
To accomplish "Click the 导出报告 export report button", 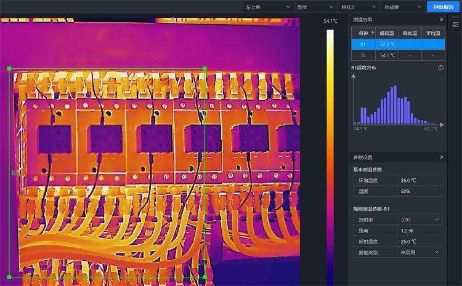I will pos(442,7).
